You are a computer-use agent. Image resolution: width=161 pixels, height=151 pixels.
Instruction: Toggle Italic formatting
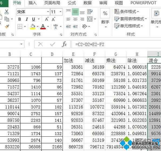pyautogui.click(x=27, y=19)
